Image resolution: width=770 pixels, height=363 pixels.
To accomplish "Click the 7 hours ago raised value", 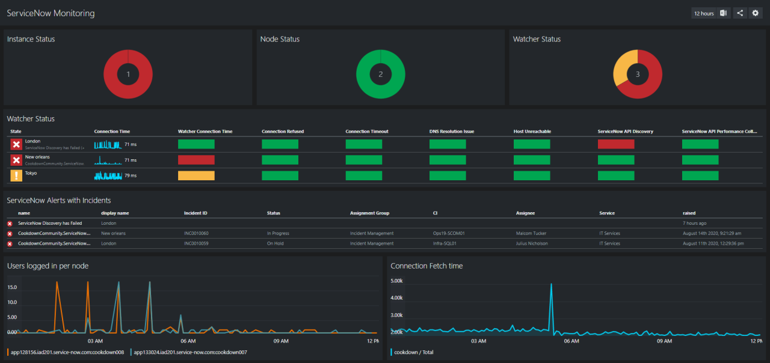I will [x=695, y=223].
